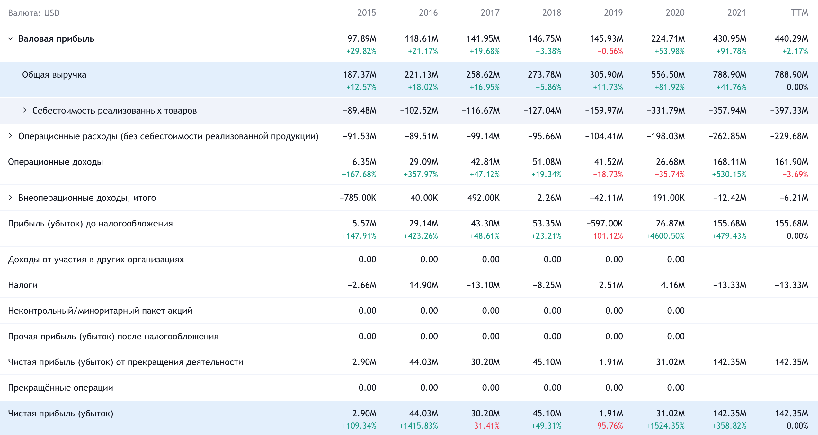Image resolution: width=818 pixels, height=435 pixels.
Task: Click operating income value 168.11M
Action: click(x=730, y=162)
